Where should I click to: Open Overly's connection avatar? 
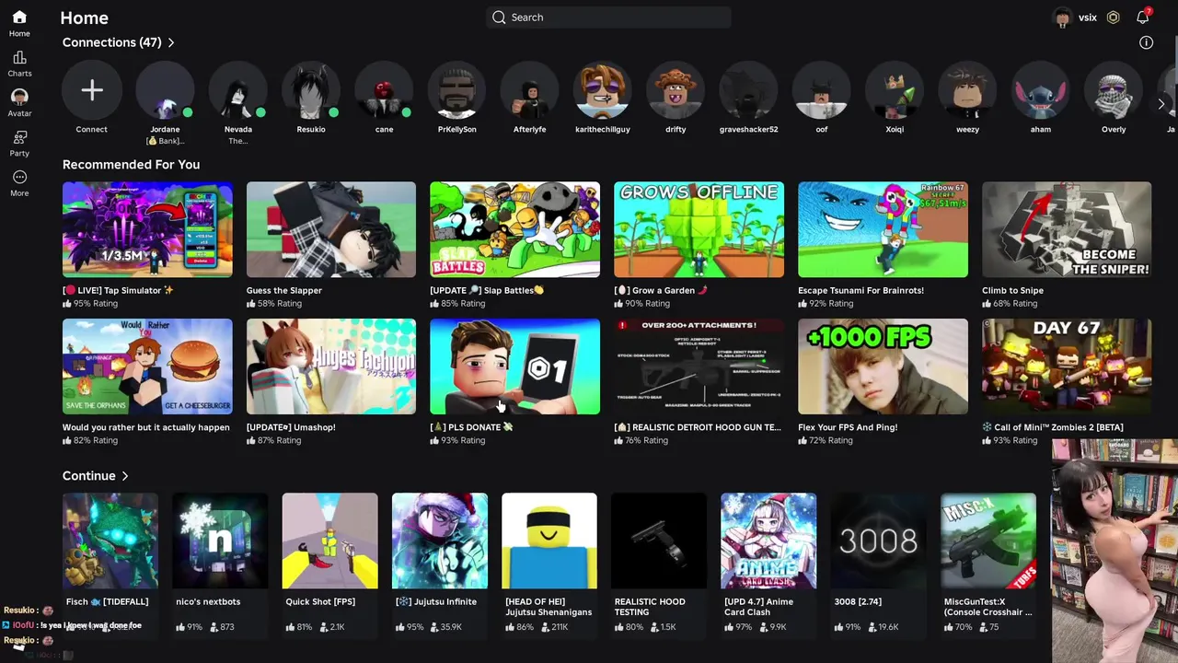click(1114, 90)
